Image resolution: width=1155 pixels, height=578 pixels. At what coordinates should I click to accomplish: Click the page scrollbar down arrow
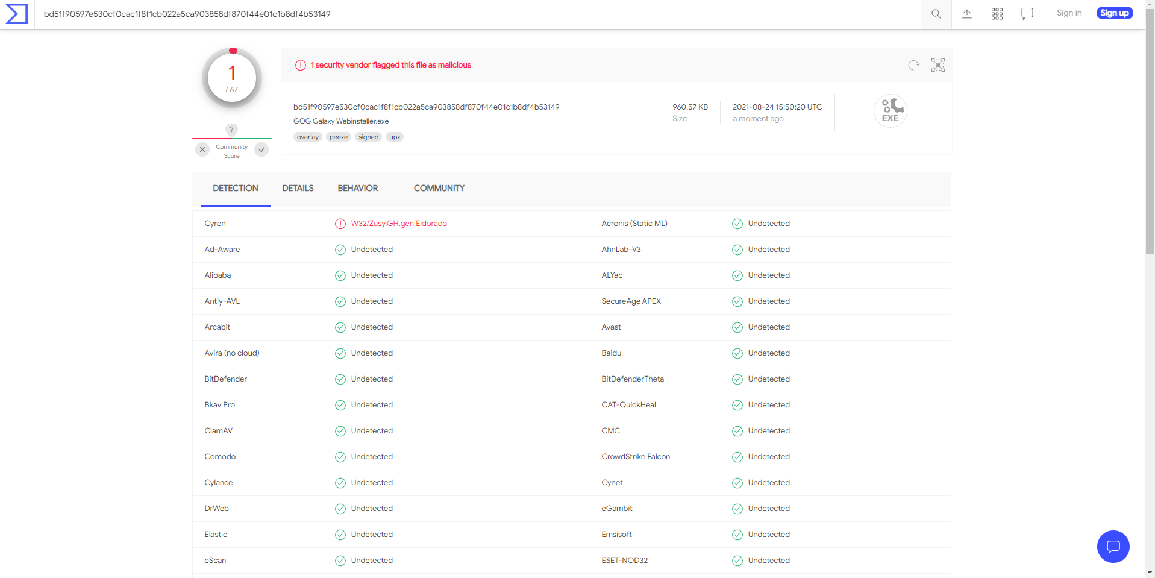point(1150,573)
